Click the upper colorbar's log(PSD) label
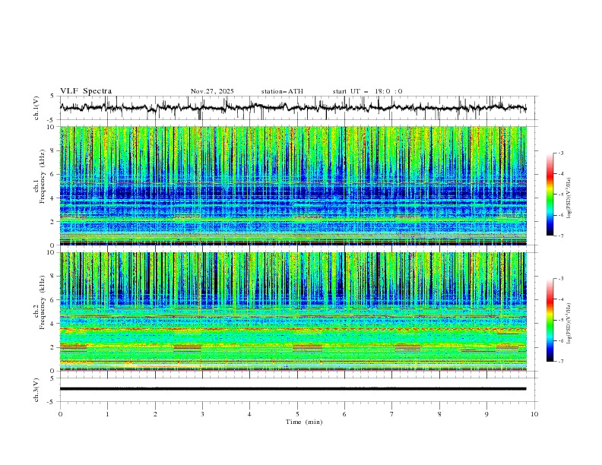602x465 pixels. click(x=569, y=198)
